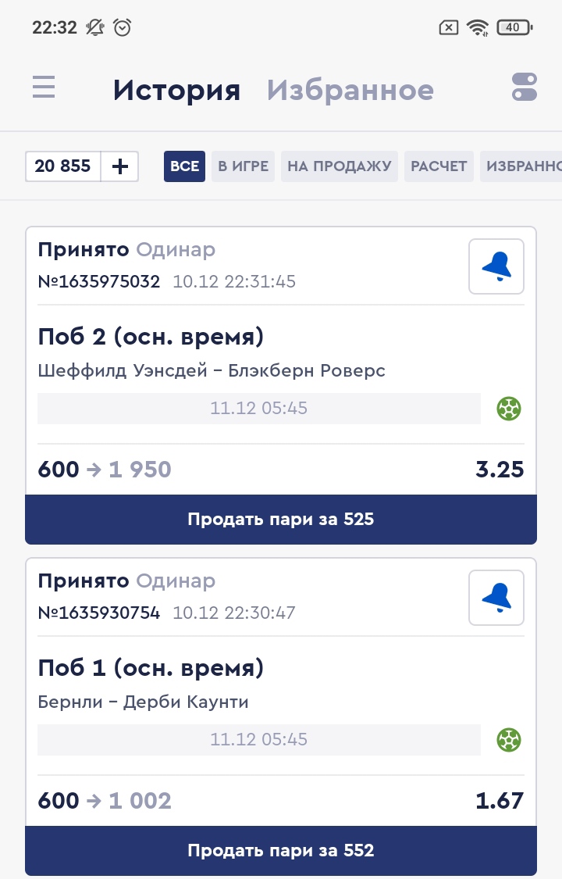Screen dimensions: 562x879
Task: Tap bell icon on Sheffield Wednesday bet
Action: click(496, 266)
